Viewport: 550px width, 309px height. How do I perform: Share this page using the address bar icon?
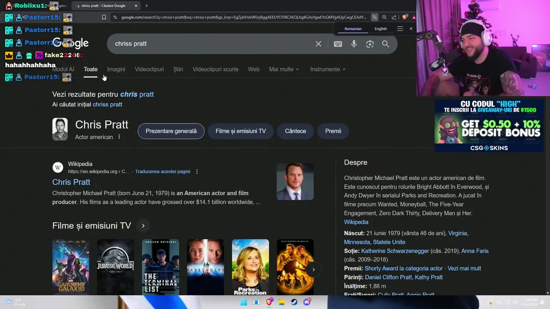tap(394, 17)
